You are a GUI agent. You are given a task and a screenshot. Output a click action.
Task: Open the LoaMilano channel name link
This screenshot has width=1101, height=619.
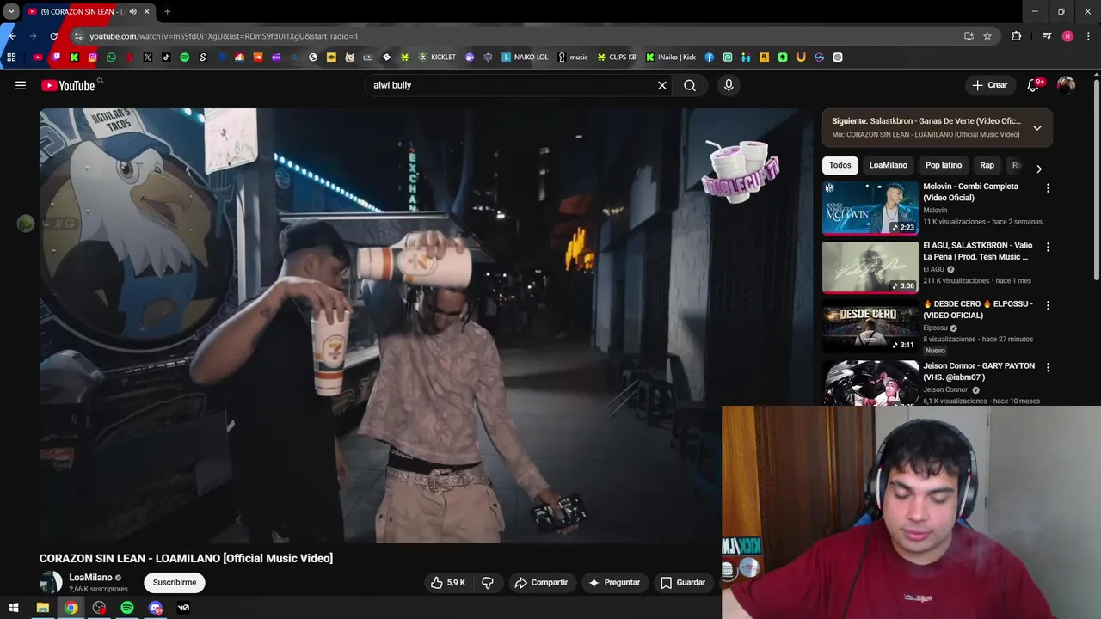(x=90, y=578)
